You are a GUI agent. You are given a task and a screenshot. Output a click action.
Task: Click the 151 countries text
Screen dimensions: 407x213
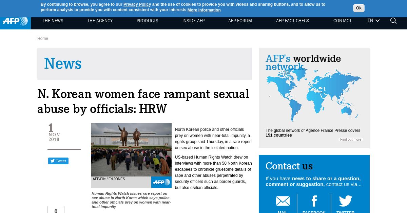[x=279, y=135]
